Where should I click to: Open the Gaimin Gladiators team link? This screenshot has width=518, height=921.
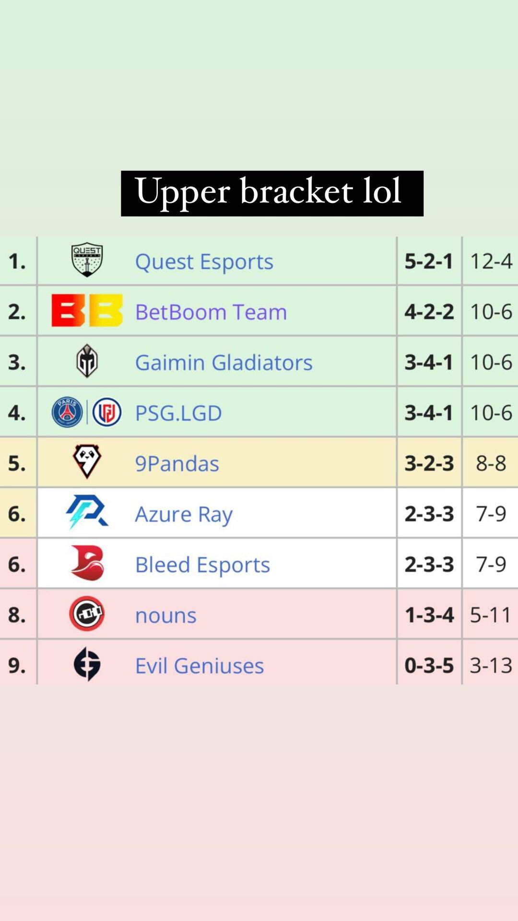click(x=224, y=363)
